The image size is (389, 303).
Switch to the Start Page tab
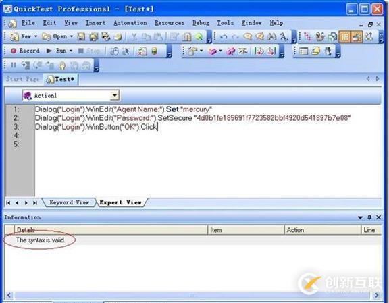tap(22, 79)
